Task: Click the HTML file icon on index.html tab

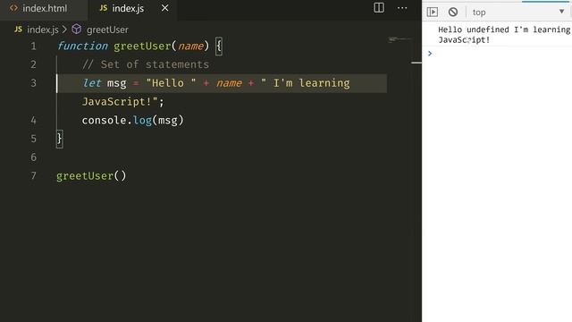Action: click(13, 8)
